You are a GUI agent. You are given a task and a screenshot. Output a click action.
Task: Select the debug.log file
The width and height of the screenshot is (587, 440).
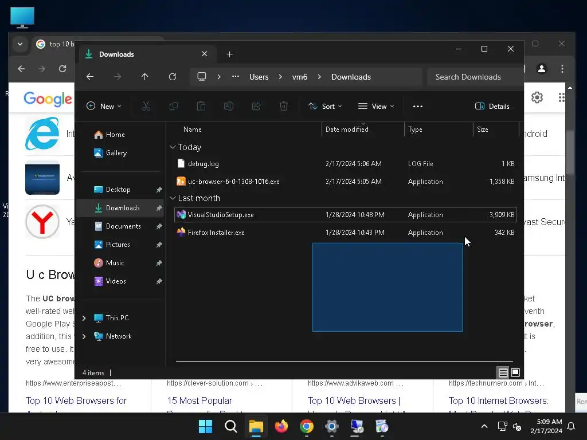[345, 163]
